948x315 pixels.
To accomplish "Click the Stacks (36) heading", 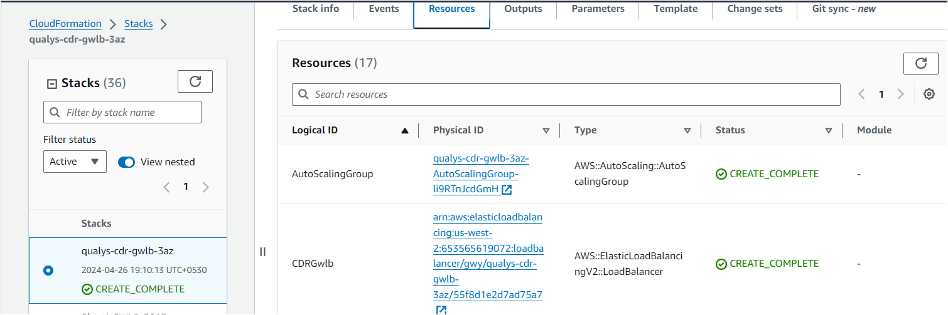I will [94, 83].
